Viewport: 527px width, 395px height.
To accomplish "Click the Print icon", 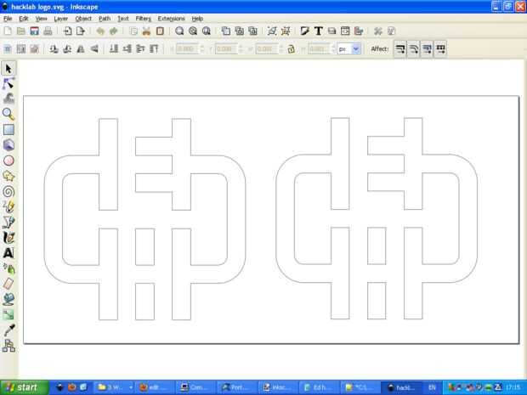I will click(x=48, y=31).
